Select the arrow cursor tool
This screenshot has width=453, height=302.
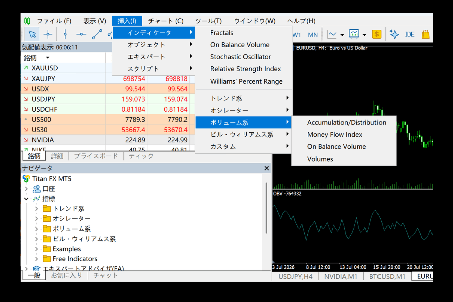(x=32, y=34)
